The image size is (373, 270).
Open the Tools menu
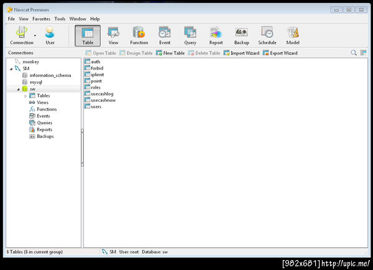click(x=60, y=19)
